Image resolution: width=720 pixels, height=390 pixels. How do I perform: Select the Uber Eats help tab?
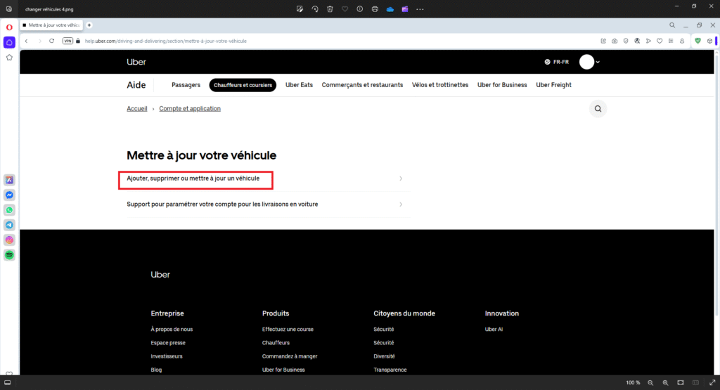coord(299,85)
